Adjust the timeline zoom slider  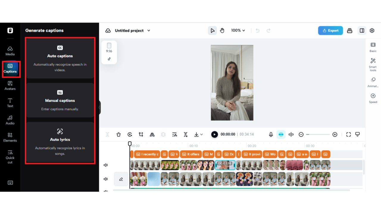[318, 135]
